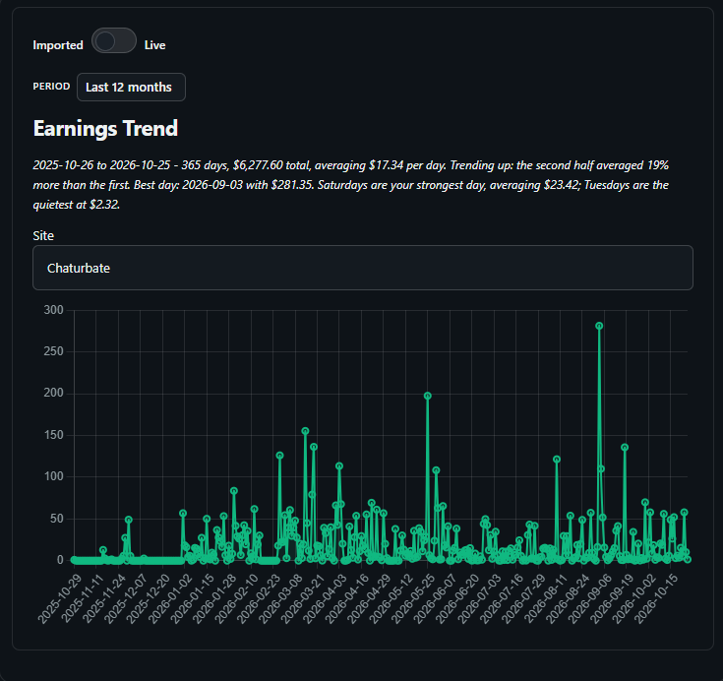This screenshot has width=723, height=681.
Task: Click the Earnings Trend heading
Action: point(105,128)
